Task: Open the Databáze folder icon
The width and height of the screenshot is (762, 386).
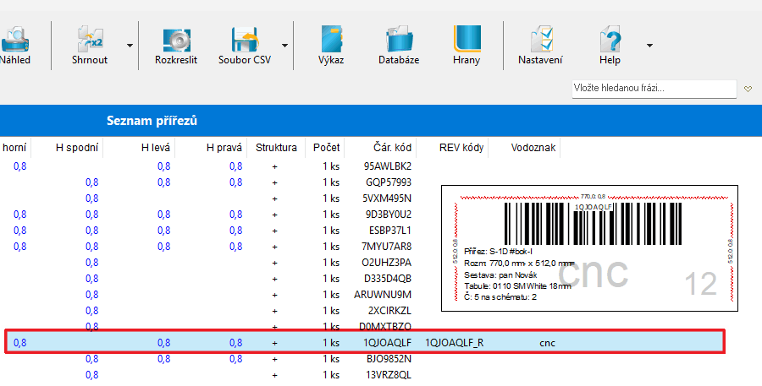Action: click(x=399, y=41)
